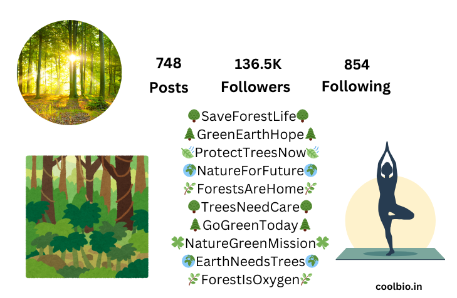Click the clover emoji before NatureGreenMission
Screen dimensions: 457x298
pos(178,243)
